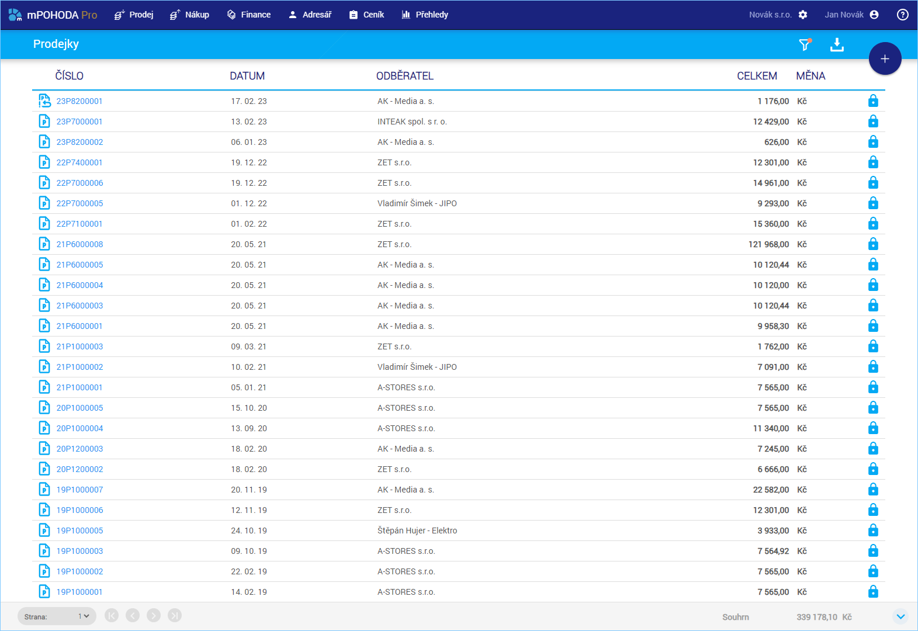918x631 pixels.
Task: Open receipt 21P1000001 link
Action: point(79,387)
